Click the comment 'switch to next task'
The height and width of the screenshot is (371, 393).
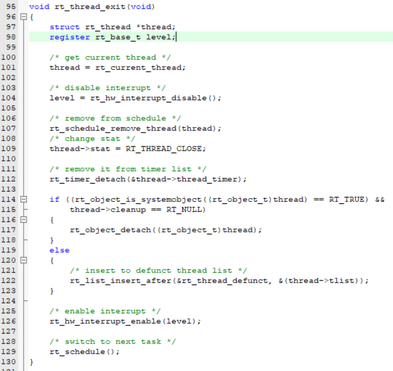point(113,342)
